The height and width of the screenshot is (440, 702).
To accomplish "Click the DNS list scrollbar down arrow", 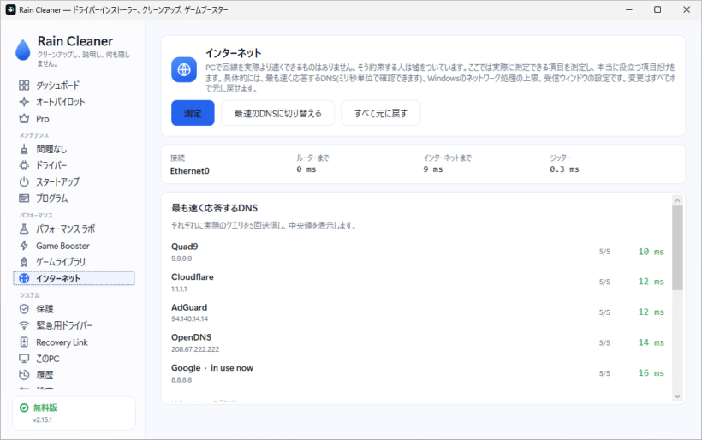I will (677, 396).
